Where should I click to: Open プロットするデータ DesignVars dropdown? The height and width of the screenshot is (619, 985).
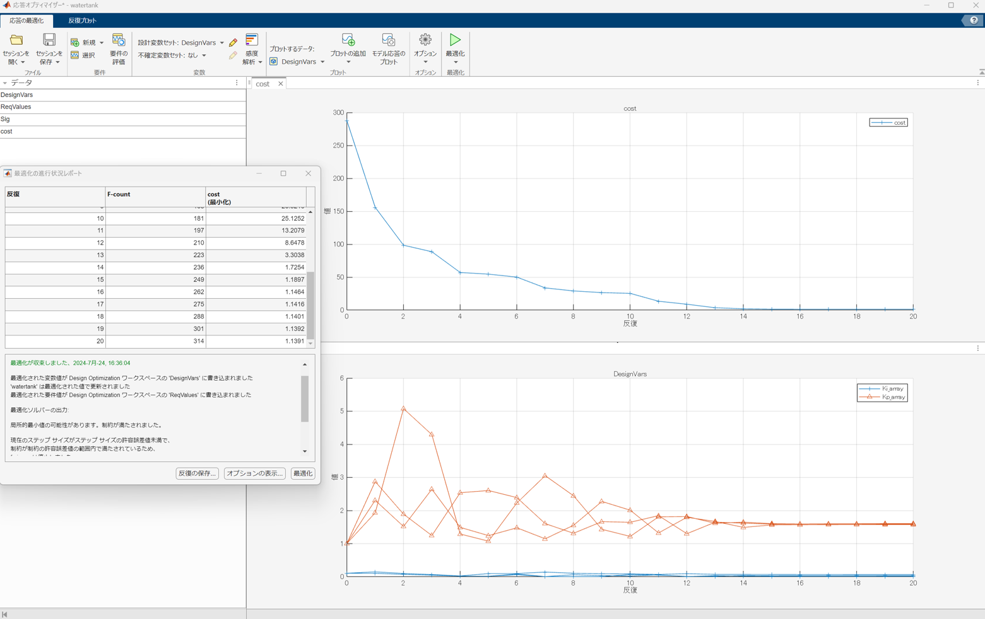[x=322, y=62]
